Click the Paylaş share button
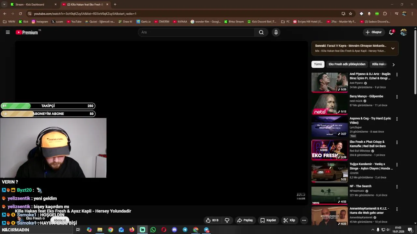Viewport: 417px width, 234px height. pos(245,220)
